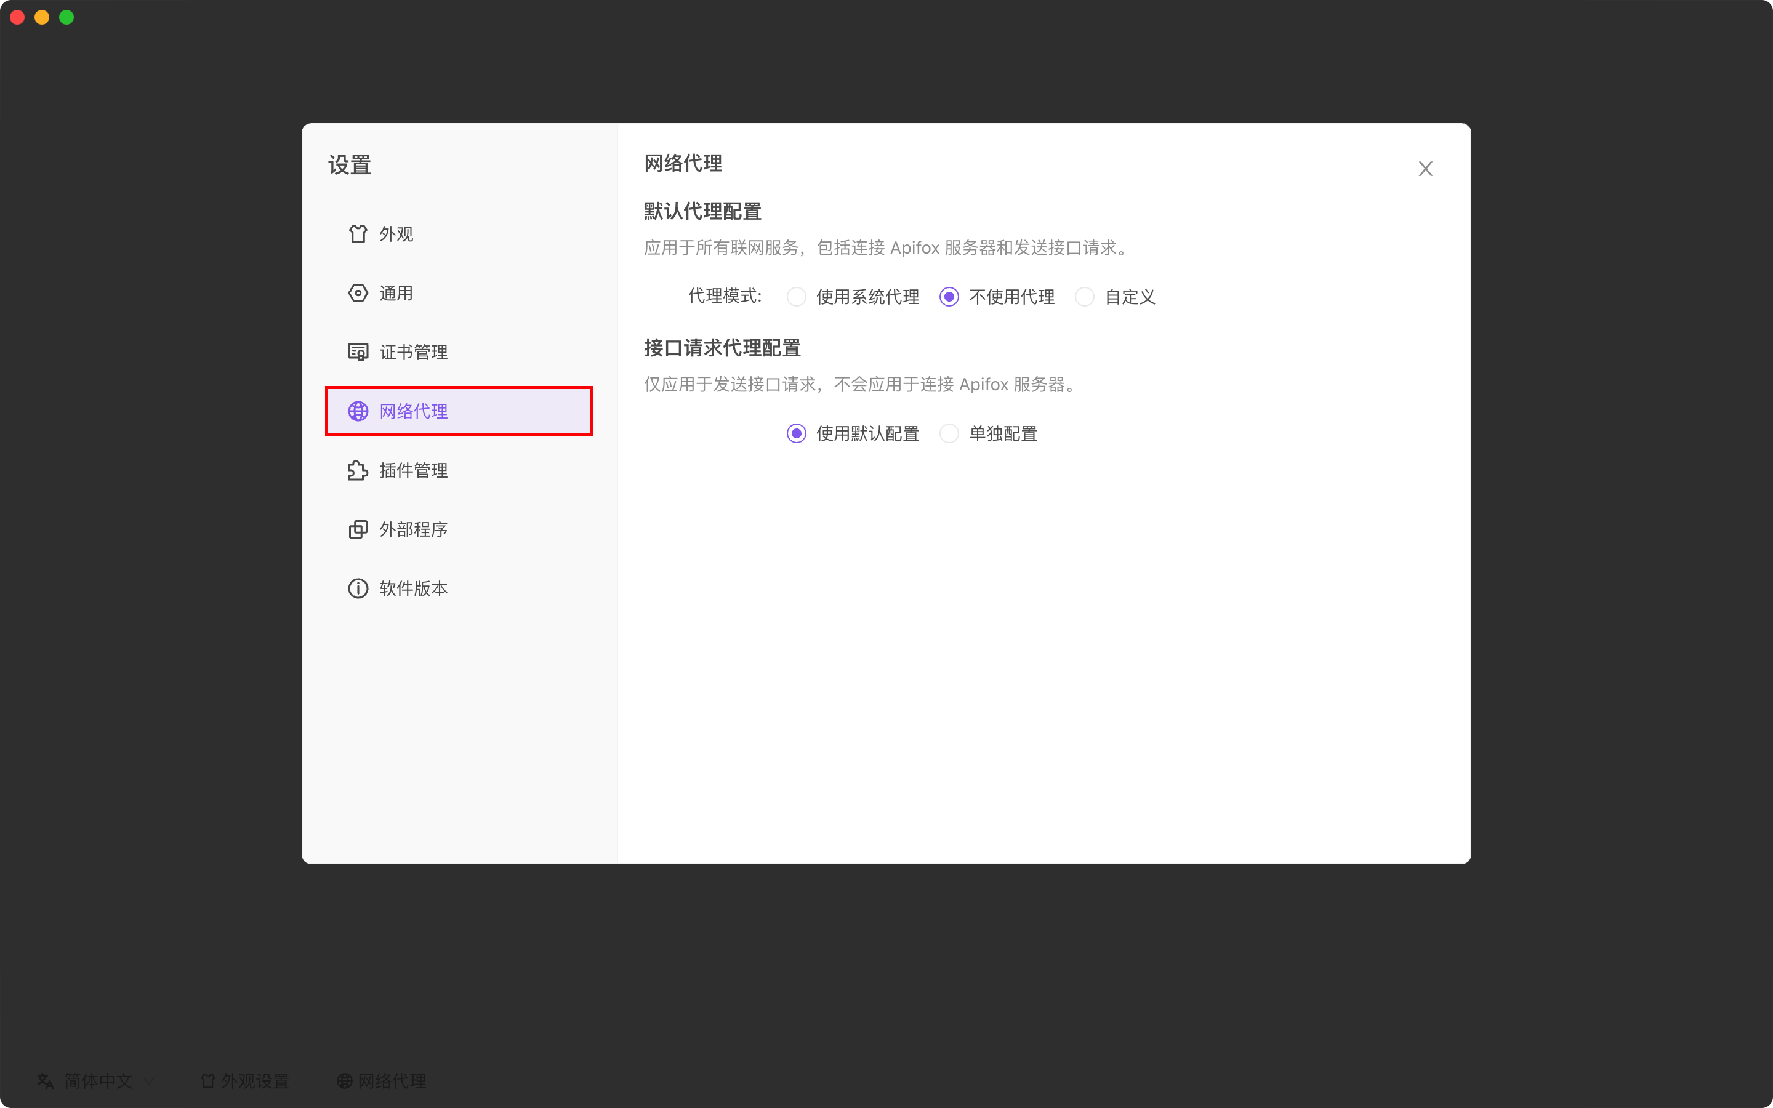This screenshot has height=1108, width=1773.
Task: Enable 单独配置 for interface requests
Action: (949, 433)
